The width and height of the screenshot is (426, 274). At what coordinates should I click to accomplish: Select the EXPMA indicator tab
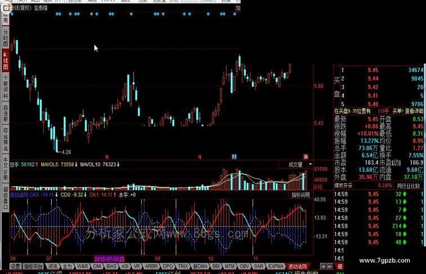276,266
